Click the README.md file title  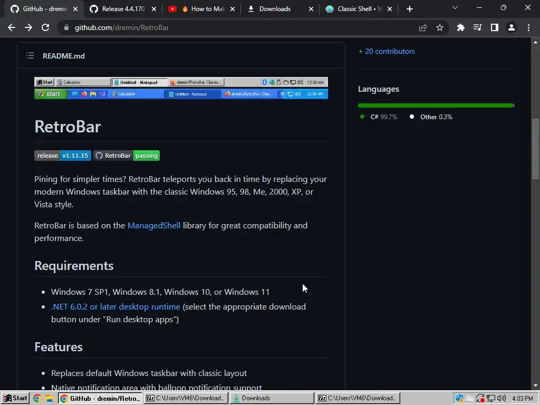coord(64,56)
